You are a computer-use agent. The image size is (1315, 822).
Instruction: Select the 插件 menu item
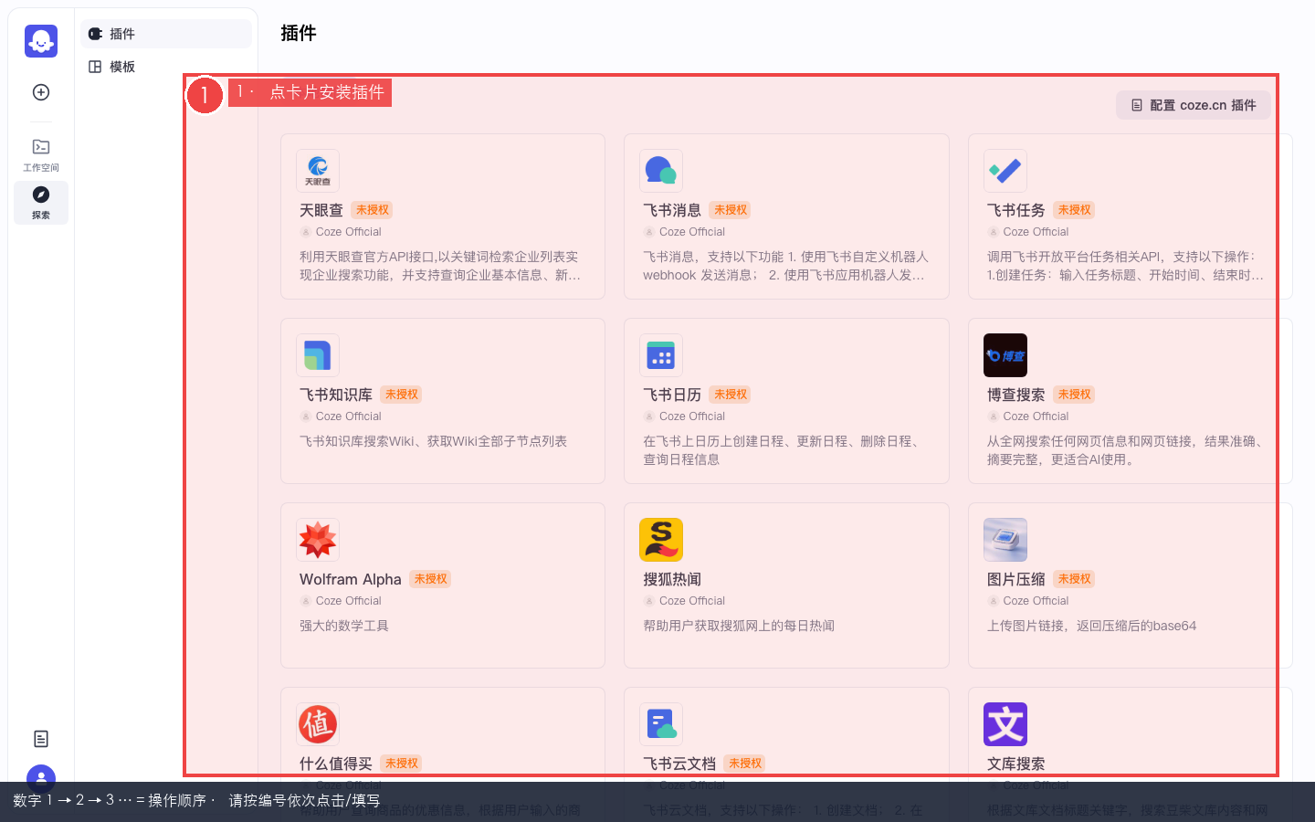tap(166, 34)
